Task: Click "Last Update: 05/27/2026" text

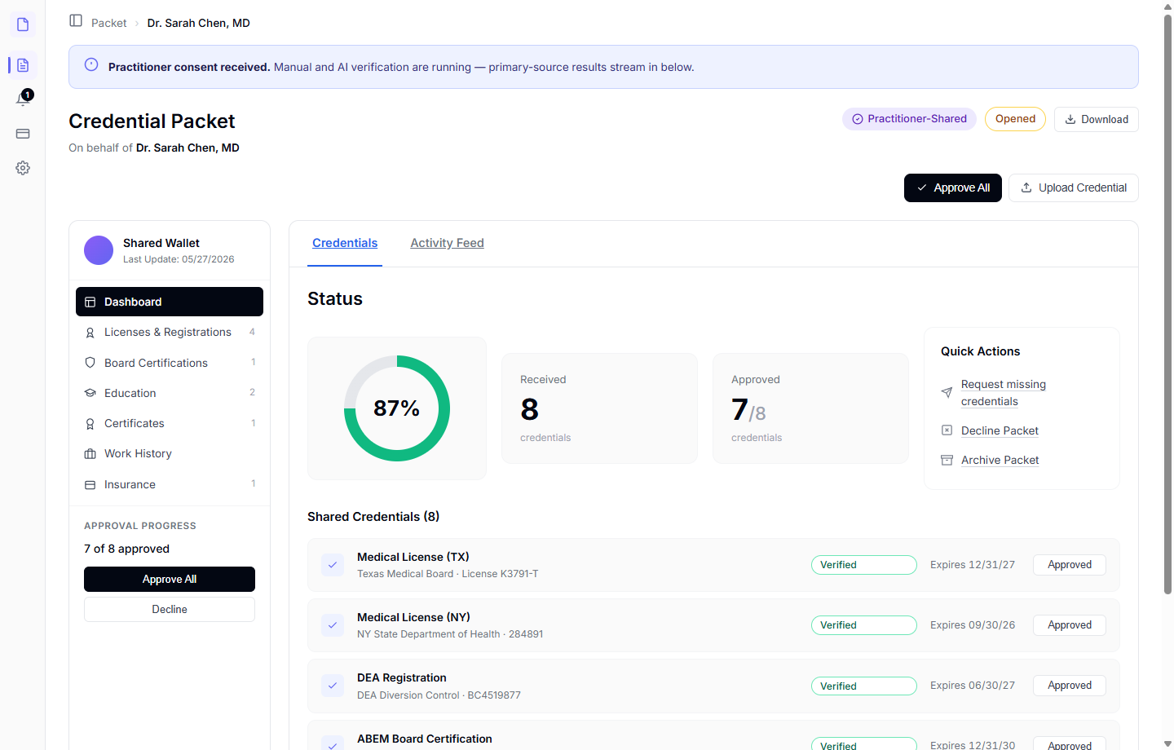Action: click(x=179, y=259)
